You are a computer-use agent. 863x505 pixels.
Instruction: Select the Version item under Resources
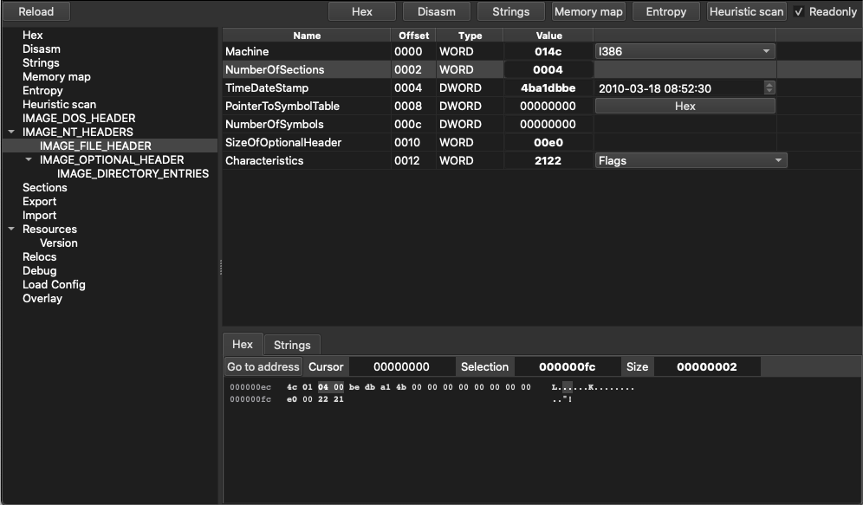click(x=58, y=243)
